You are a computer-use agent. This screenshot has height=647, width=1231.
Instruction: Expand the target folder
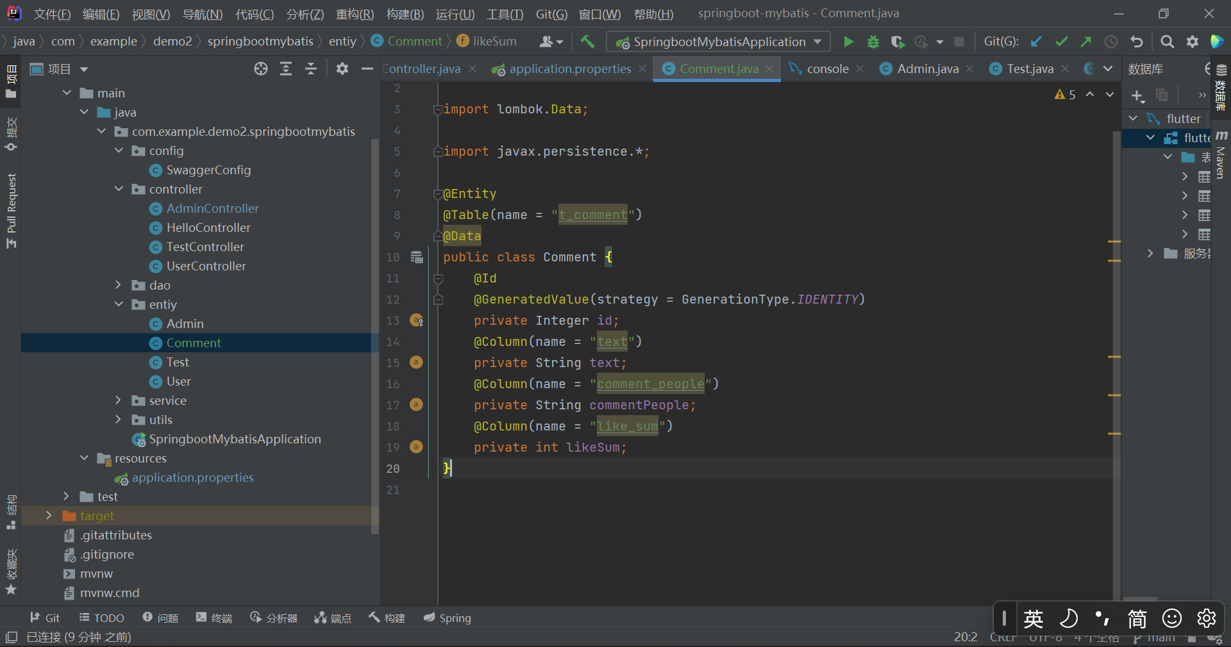[x=49, y=516]
